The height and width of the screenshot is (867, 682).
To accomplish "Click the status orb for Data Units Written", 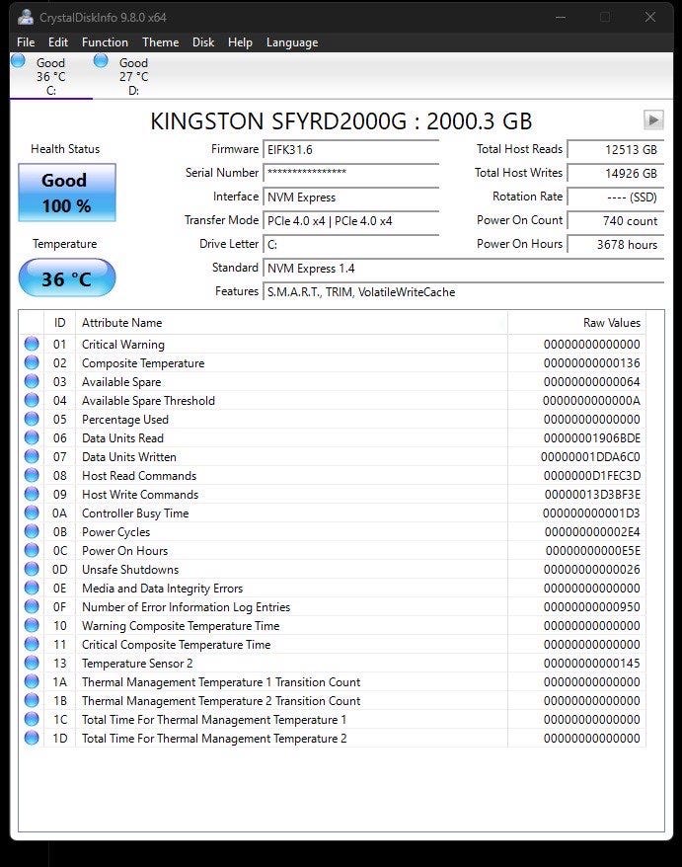I will click(x=32, y=457).
